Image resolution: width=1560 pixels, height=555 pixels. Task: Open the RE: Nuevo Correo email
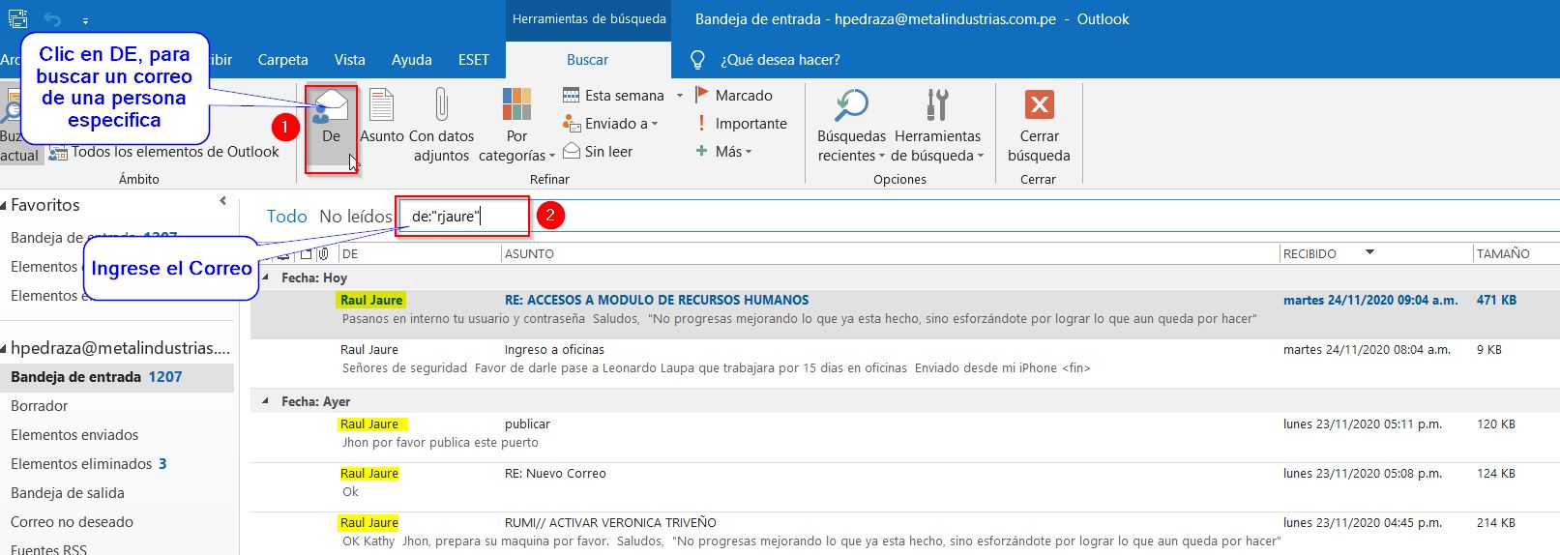[x=904, y=482]
